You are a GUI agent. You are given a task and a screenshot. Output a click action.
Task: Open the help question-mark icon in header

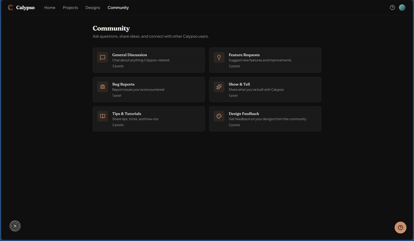tap(392, 8)
